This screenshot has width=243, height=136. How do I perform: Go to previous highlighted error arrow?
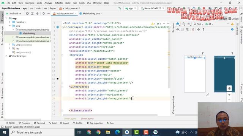tap(164, 24)
